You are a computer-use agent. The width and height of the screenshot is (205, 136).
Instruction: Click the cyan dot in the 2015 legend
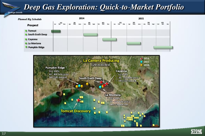(141, 62)
